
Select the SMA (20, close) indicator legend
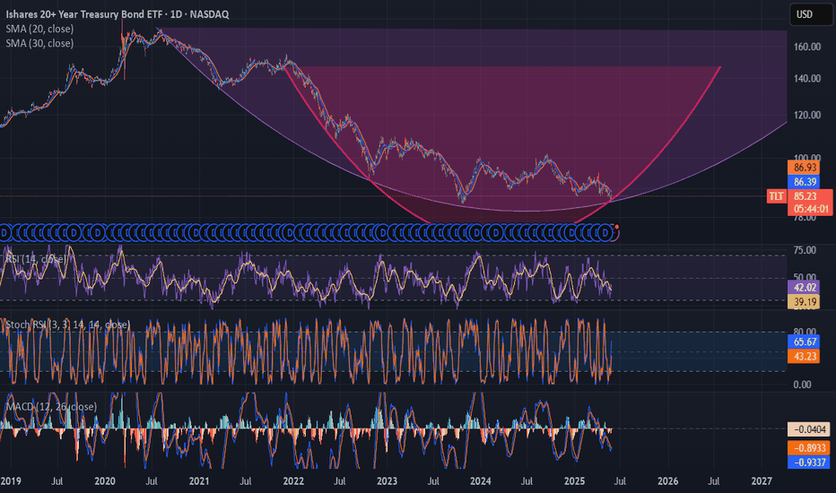pos(39,29)
